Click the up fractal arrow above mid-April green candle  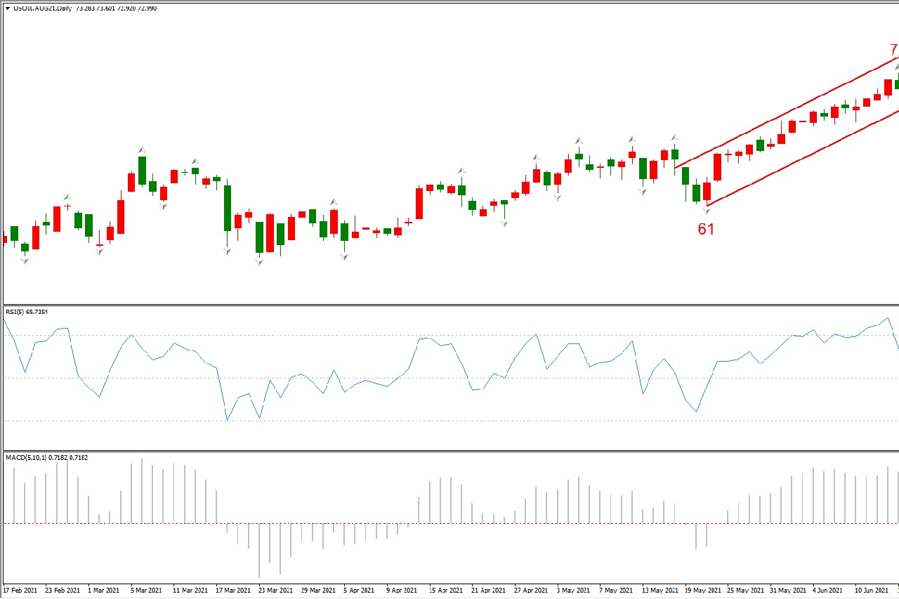tap(461, 171)
